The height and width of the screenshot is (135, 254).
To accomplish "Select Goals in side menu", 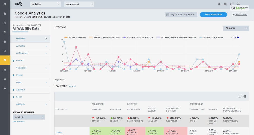I will [x=30, y=82].
